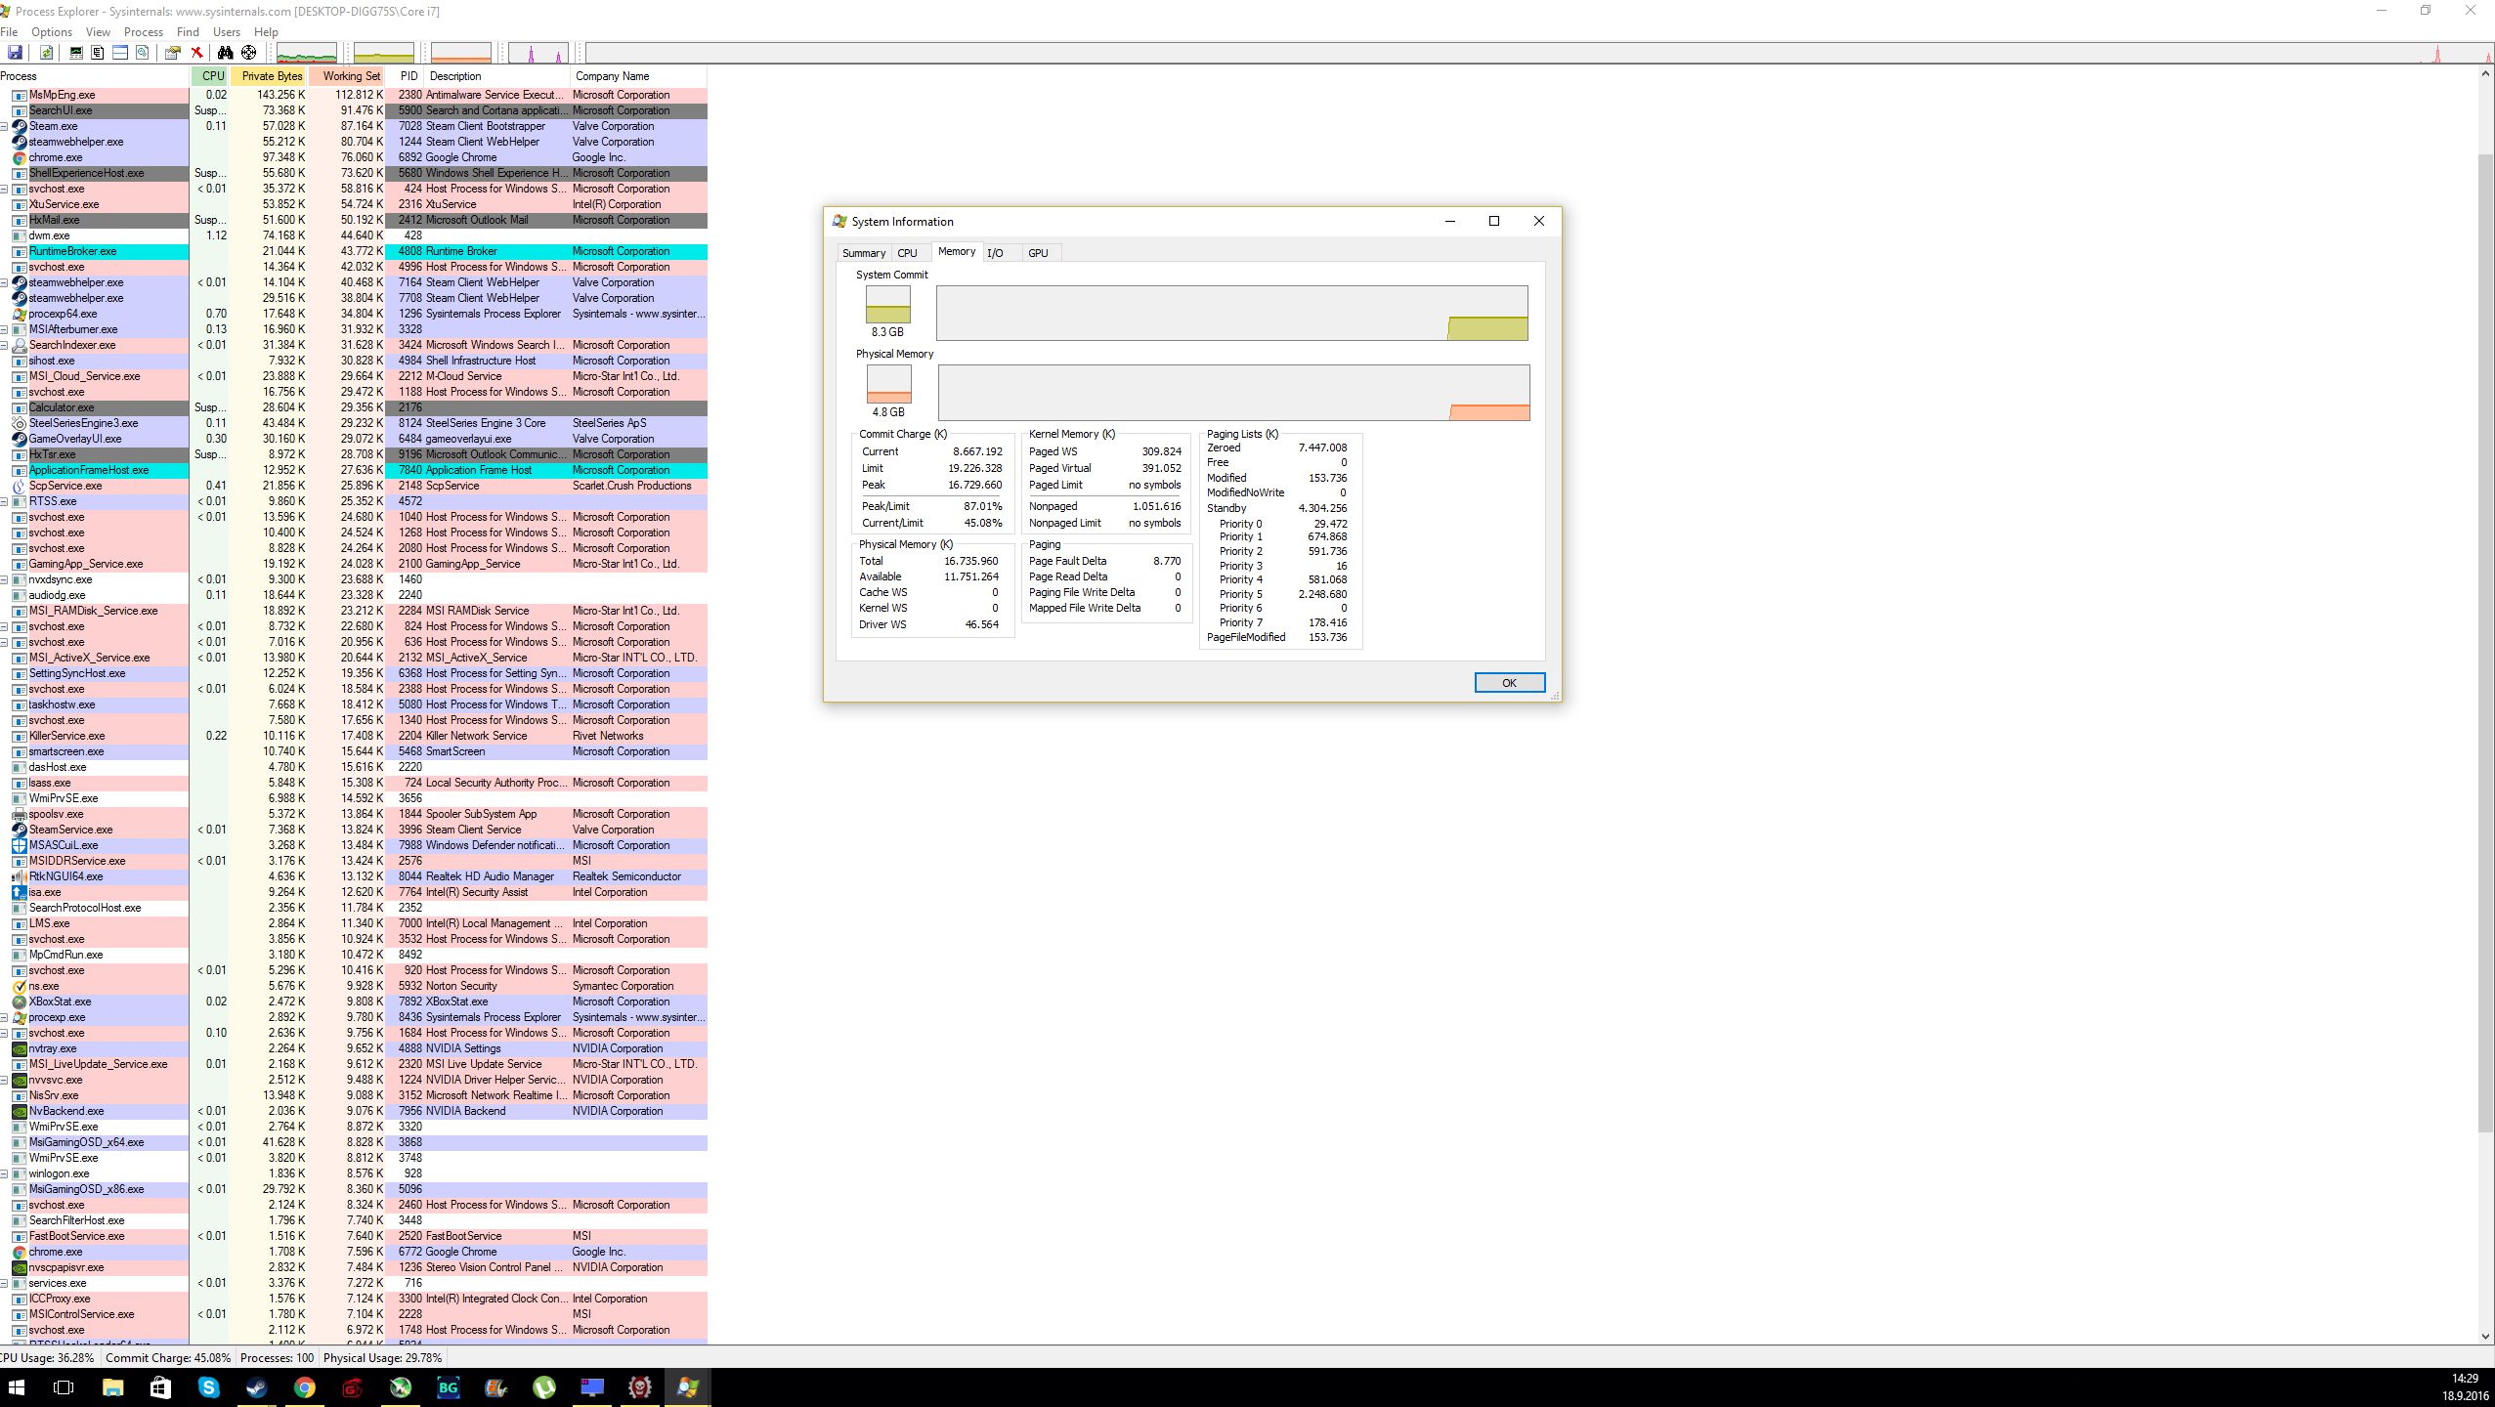Save the process list with the disk icon
The width and height of the screenshot is (2495, 1407).
point(15,52)
